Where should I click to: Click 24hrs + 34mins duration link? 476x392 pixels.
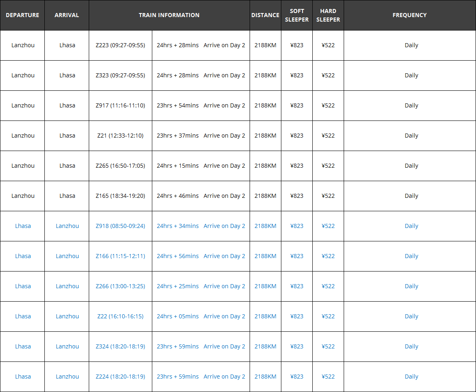[178, 226]
